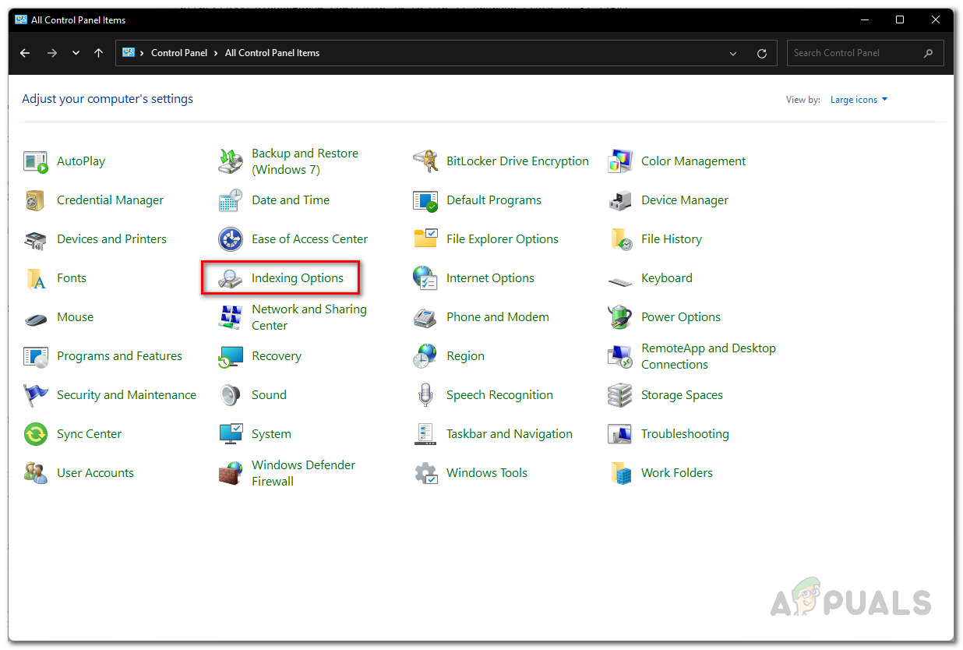This screenshot has width=963, height=650.
Task: Maximize the Control Panel window
Action: [900, 19]
